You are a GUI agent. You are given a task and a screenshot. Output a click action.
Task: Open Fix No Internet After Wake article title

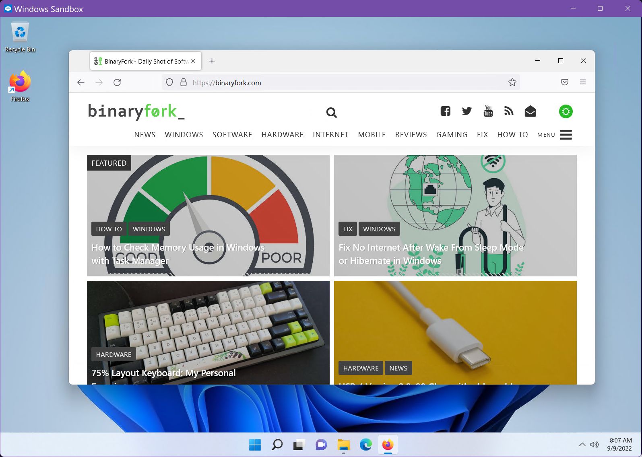[431, 254]
